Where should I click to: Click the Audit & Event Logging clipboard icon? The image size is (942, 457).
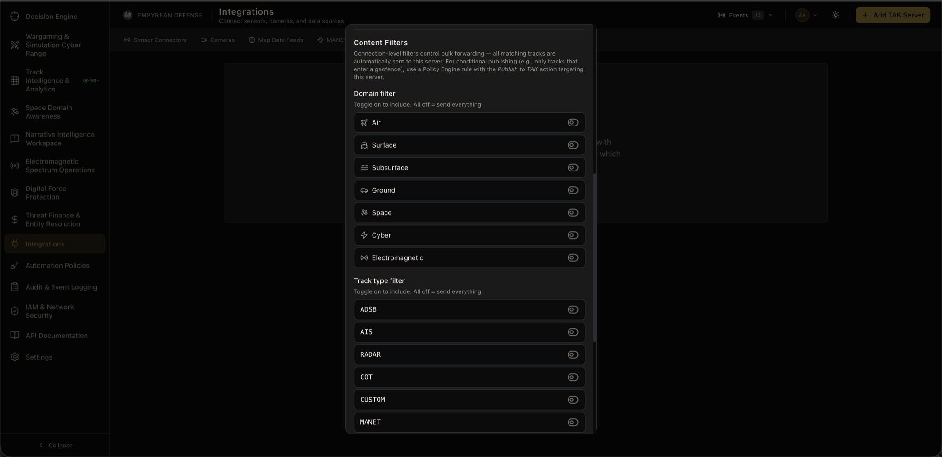coord(15,287)
